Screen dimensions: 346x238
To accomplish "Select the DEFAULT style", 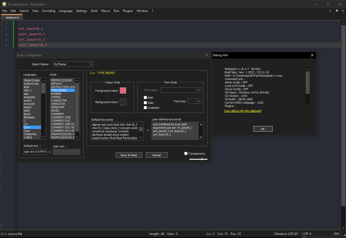I will click(x=63, y=84).
